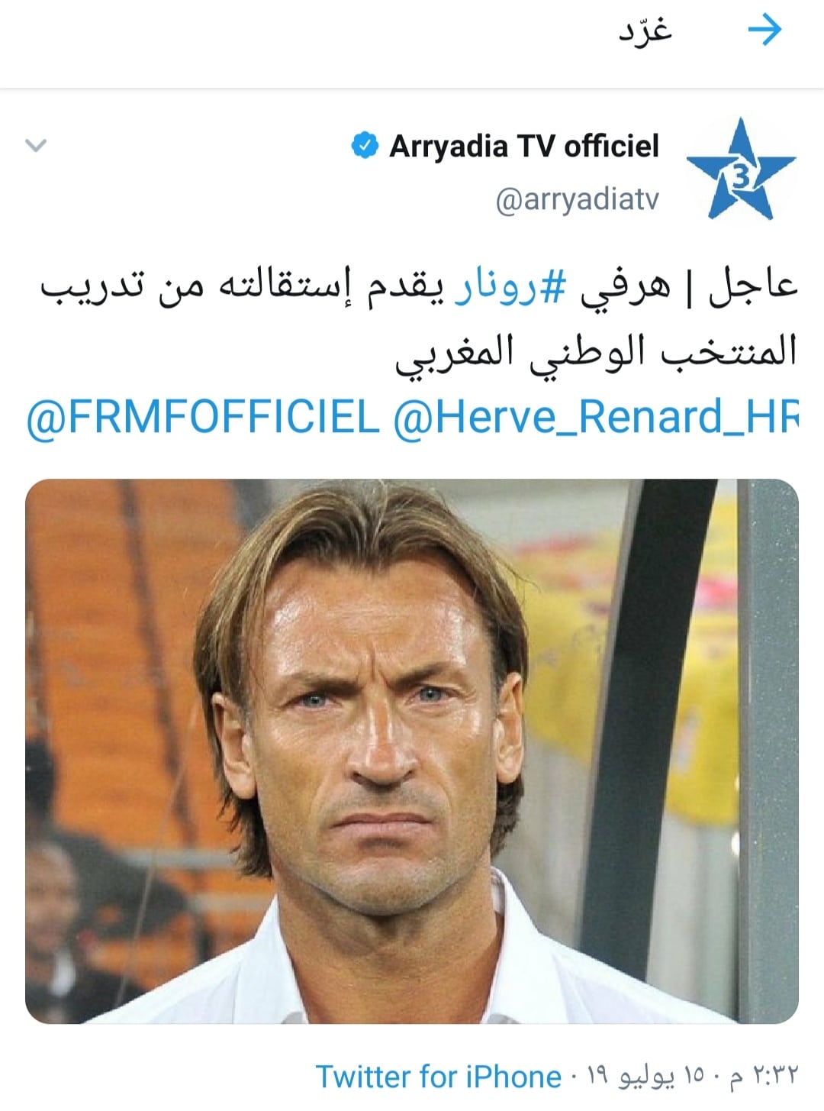824x1111 pixels.
Task: Tap the blue back arrow
Action: click(x=764, y=31)
